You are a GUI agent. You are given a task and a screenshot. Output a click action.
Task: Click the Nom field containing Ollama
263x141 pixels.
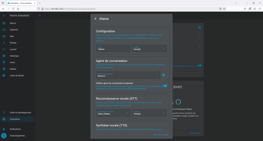(113, 48)
